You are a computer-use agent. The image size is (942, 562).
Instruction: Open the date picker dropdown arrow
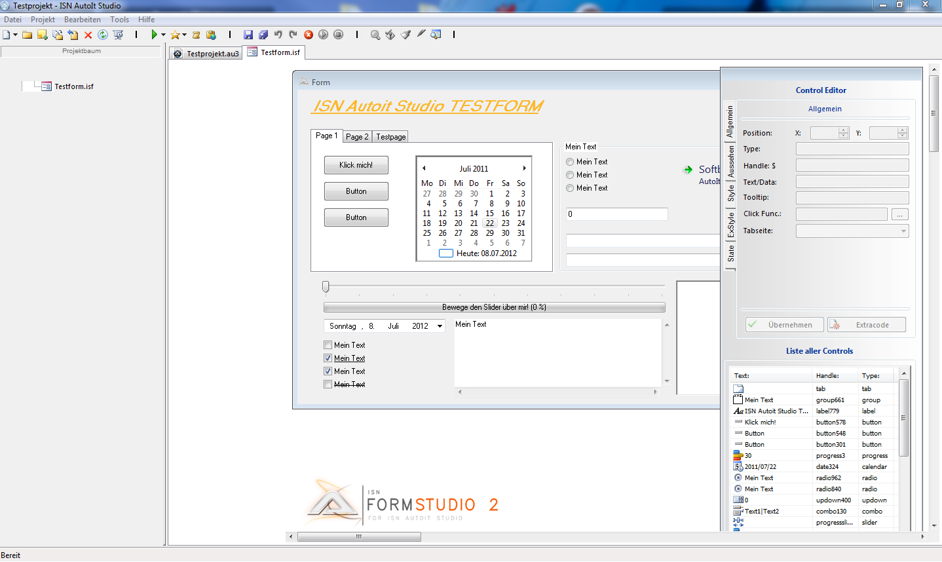[440, 326]
